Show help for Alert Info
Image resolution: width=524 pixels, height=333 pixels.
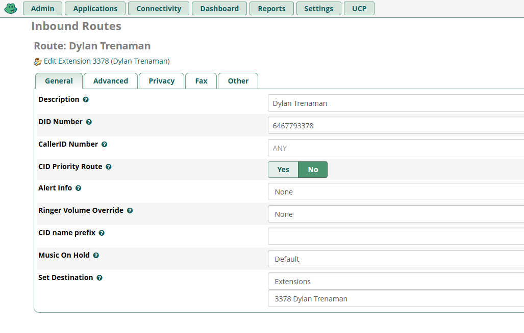pyautogui.click(x=79, y=188)
